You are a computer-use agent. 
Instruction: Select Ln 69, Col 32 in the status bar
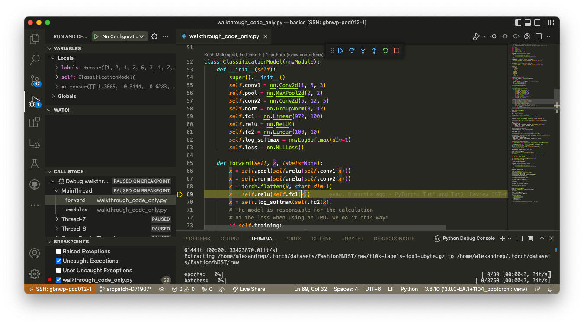tap(310, 289)
